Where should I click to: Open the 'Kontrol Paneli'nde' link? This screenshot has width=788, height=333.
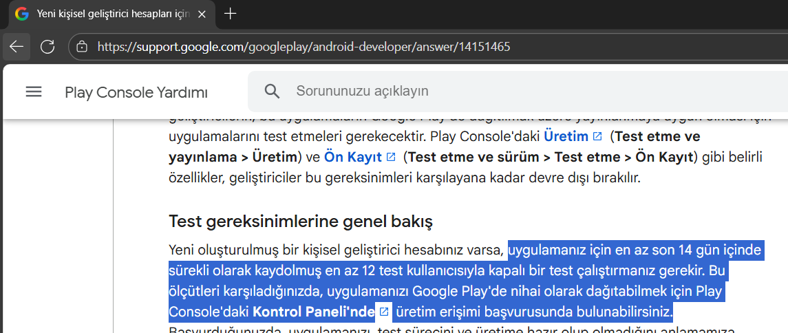[x=314, y=312]
